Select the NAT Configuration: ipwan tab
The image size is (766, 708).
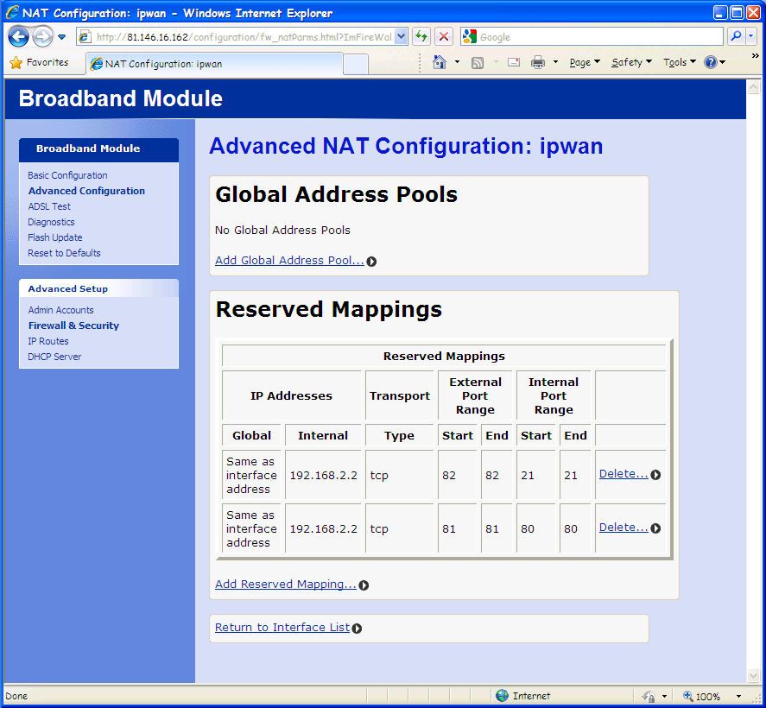164,64
